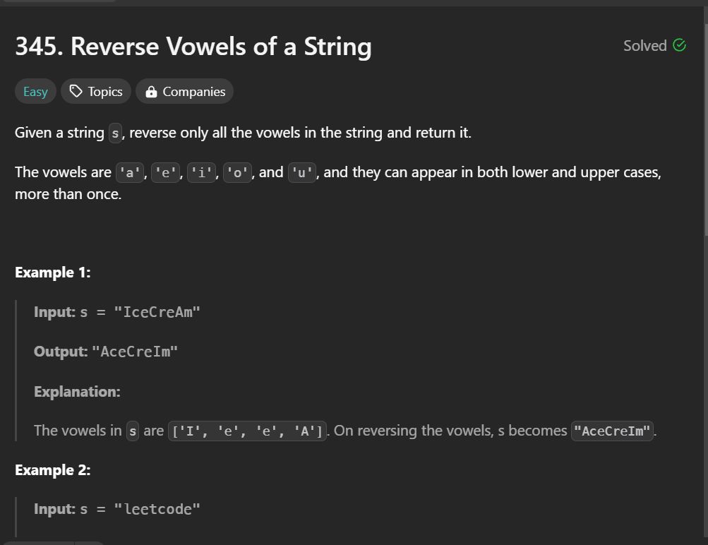The width and height of the screenshot is (708, 545).
Task: Click the problem title 345. Reverse Vowels
Action: [193, 47]
